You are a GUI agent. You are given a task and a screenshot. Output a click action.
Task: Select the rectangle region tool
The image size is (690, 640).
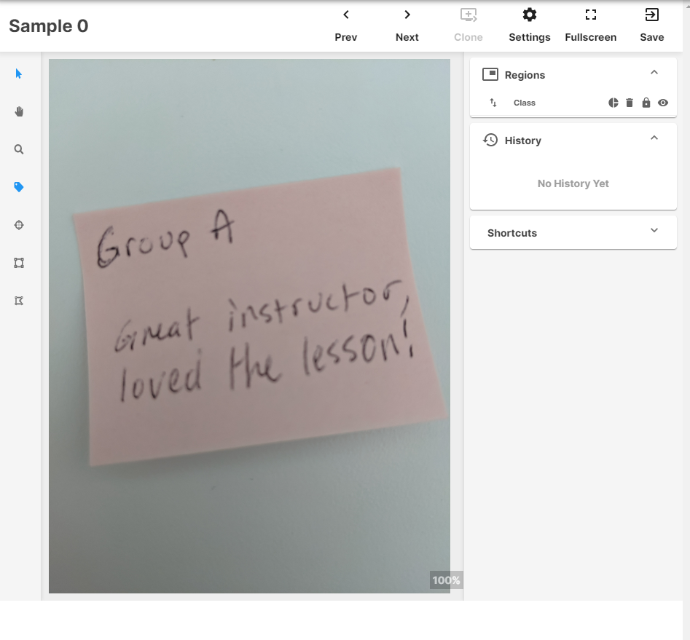pos(18,263)
